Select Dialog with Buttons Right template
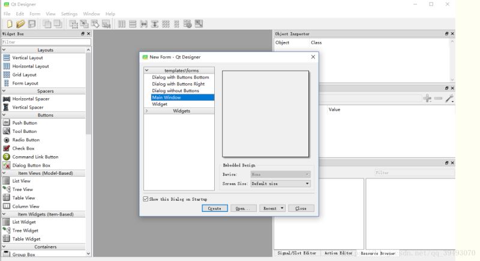Image resolution: width=480 pixels, height=261 pixels. (178, 84)
